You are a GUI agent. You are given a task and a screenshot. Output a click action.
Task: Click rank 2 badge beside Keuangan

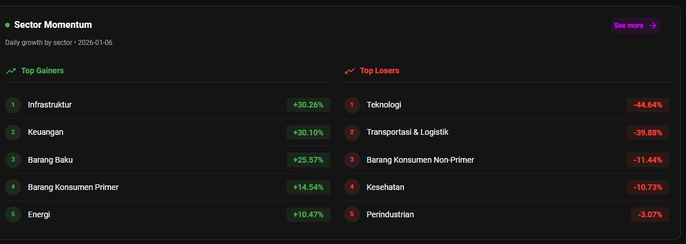pyautogui.click(x=13, y=133)
